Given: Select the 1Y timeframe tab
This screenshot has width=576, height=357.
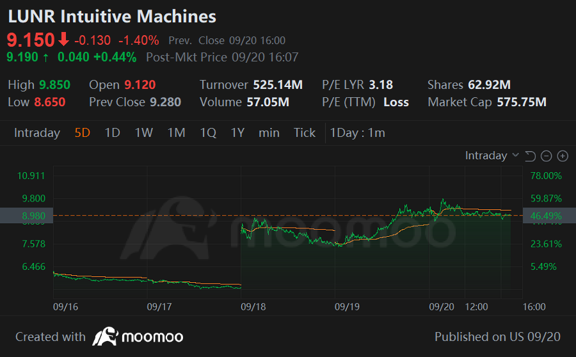Looking at the screenshot, I should (237, 132).
